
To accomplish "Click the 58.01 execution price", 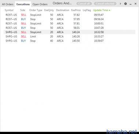I will tap(76, 28).
